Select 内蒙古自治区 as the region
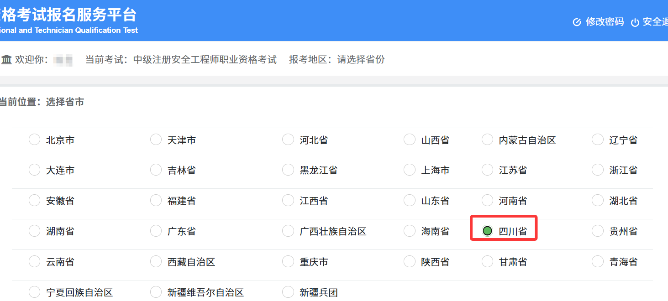This screenshot has width=668, height=301. [487, 140]
